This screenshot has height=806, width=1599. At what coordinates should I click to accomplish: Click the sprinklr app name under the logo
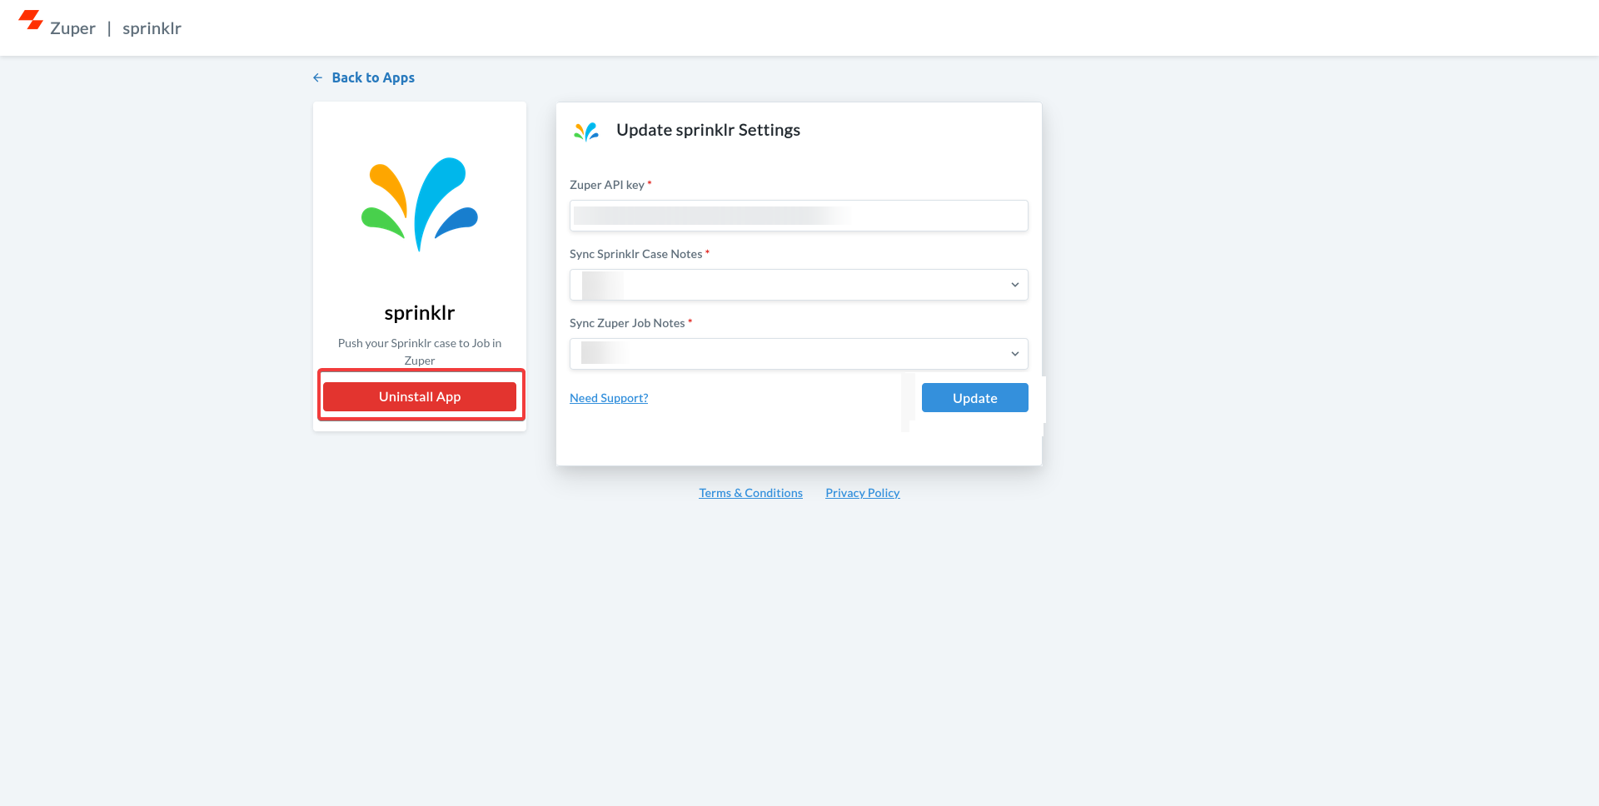pos(420,312)
